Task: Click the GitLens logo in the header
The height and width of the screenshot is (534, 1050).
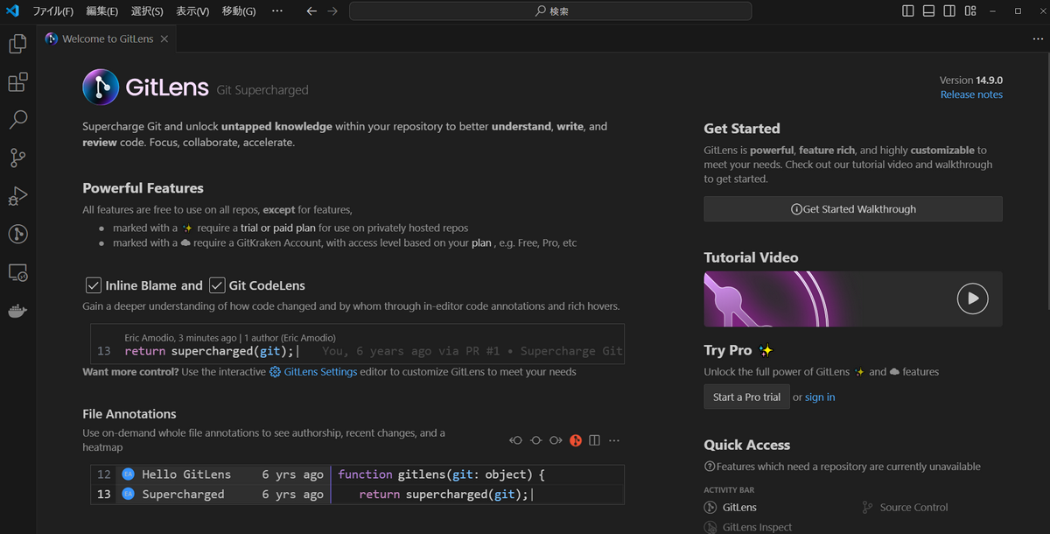Action: point(101,88)
